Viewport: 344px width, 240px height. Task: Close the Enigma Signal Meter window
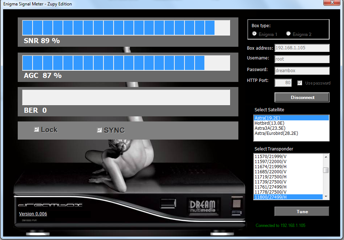click(x=332, y=3)
